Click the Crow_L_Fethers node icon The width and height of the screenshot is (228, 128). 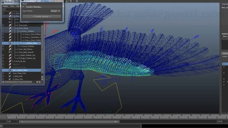[10, 31]
